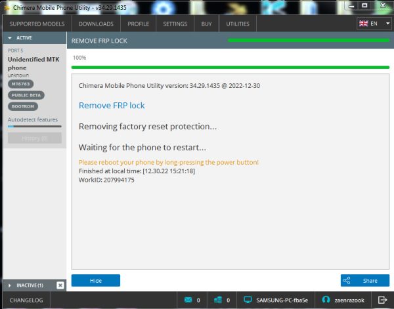
Task: Click the Chimera version line in log
Action: pyautogui.click(x=169, y=86)
